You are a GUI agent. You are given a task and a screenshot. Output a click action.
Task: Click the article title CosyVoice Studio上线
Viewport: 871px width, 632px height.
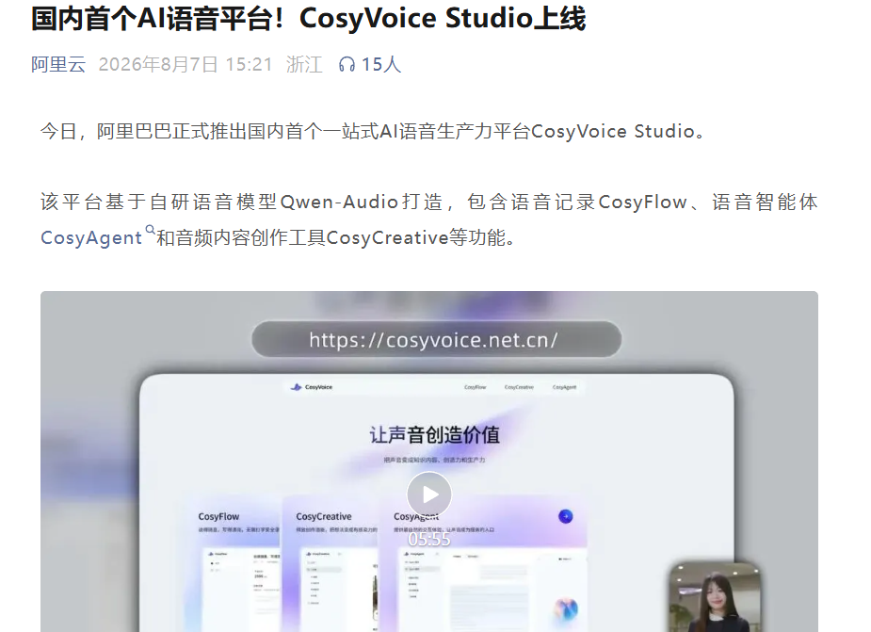308,18
